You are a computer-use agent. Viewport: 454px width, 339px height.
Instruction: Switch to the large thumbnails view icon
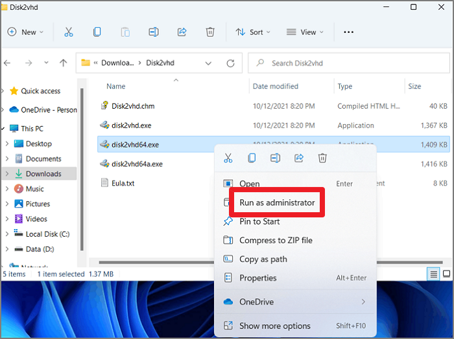coord(446,274)
